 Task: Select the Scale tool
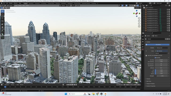click(2, 24)
